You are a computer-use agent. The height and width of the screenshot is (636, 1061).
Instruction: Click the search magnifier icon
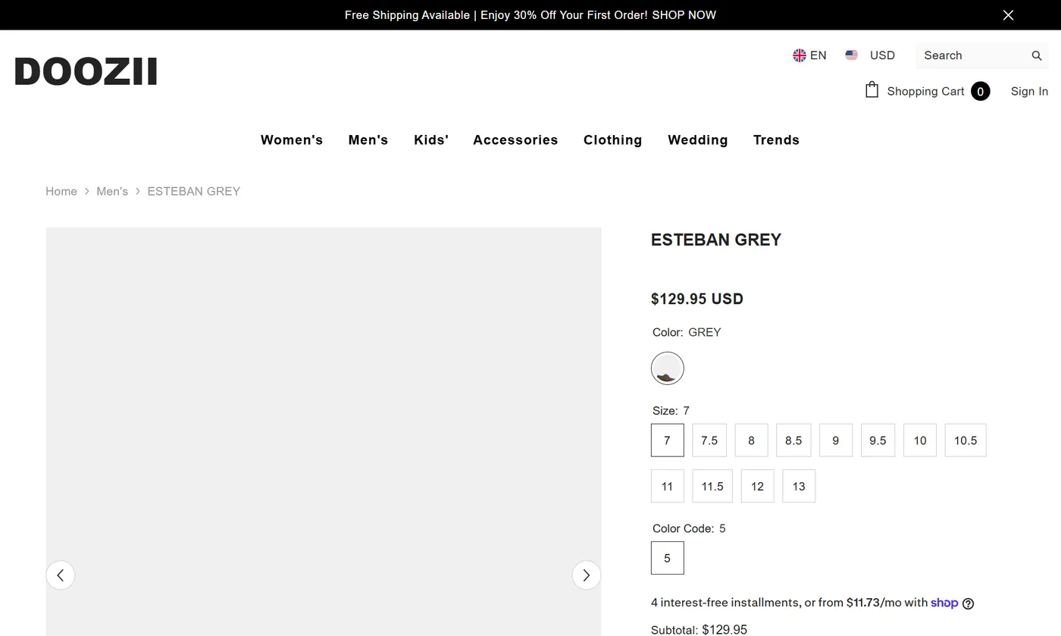click(x=1037, y=55)
